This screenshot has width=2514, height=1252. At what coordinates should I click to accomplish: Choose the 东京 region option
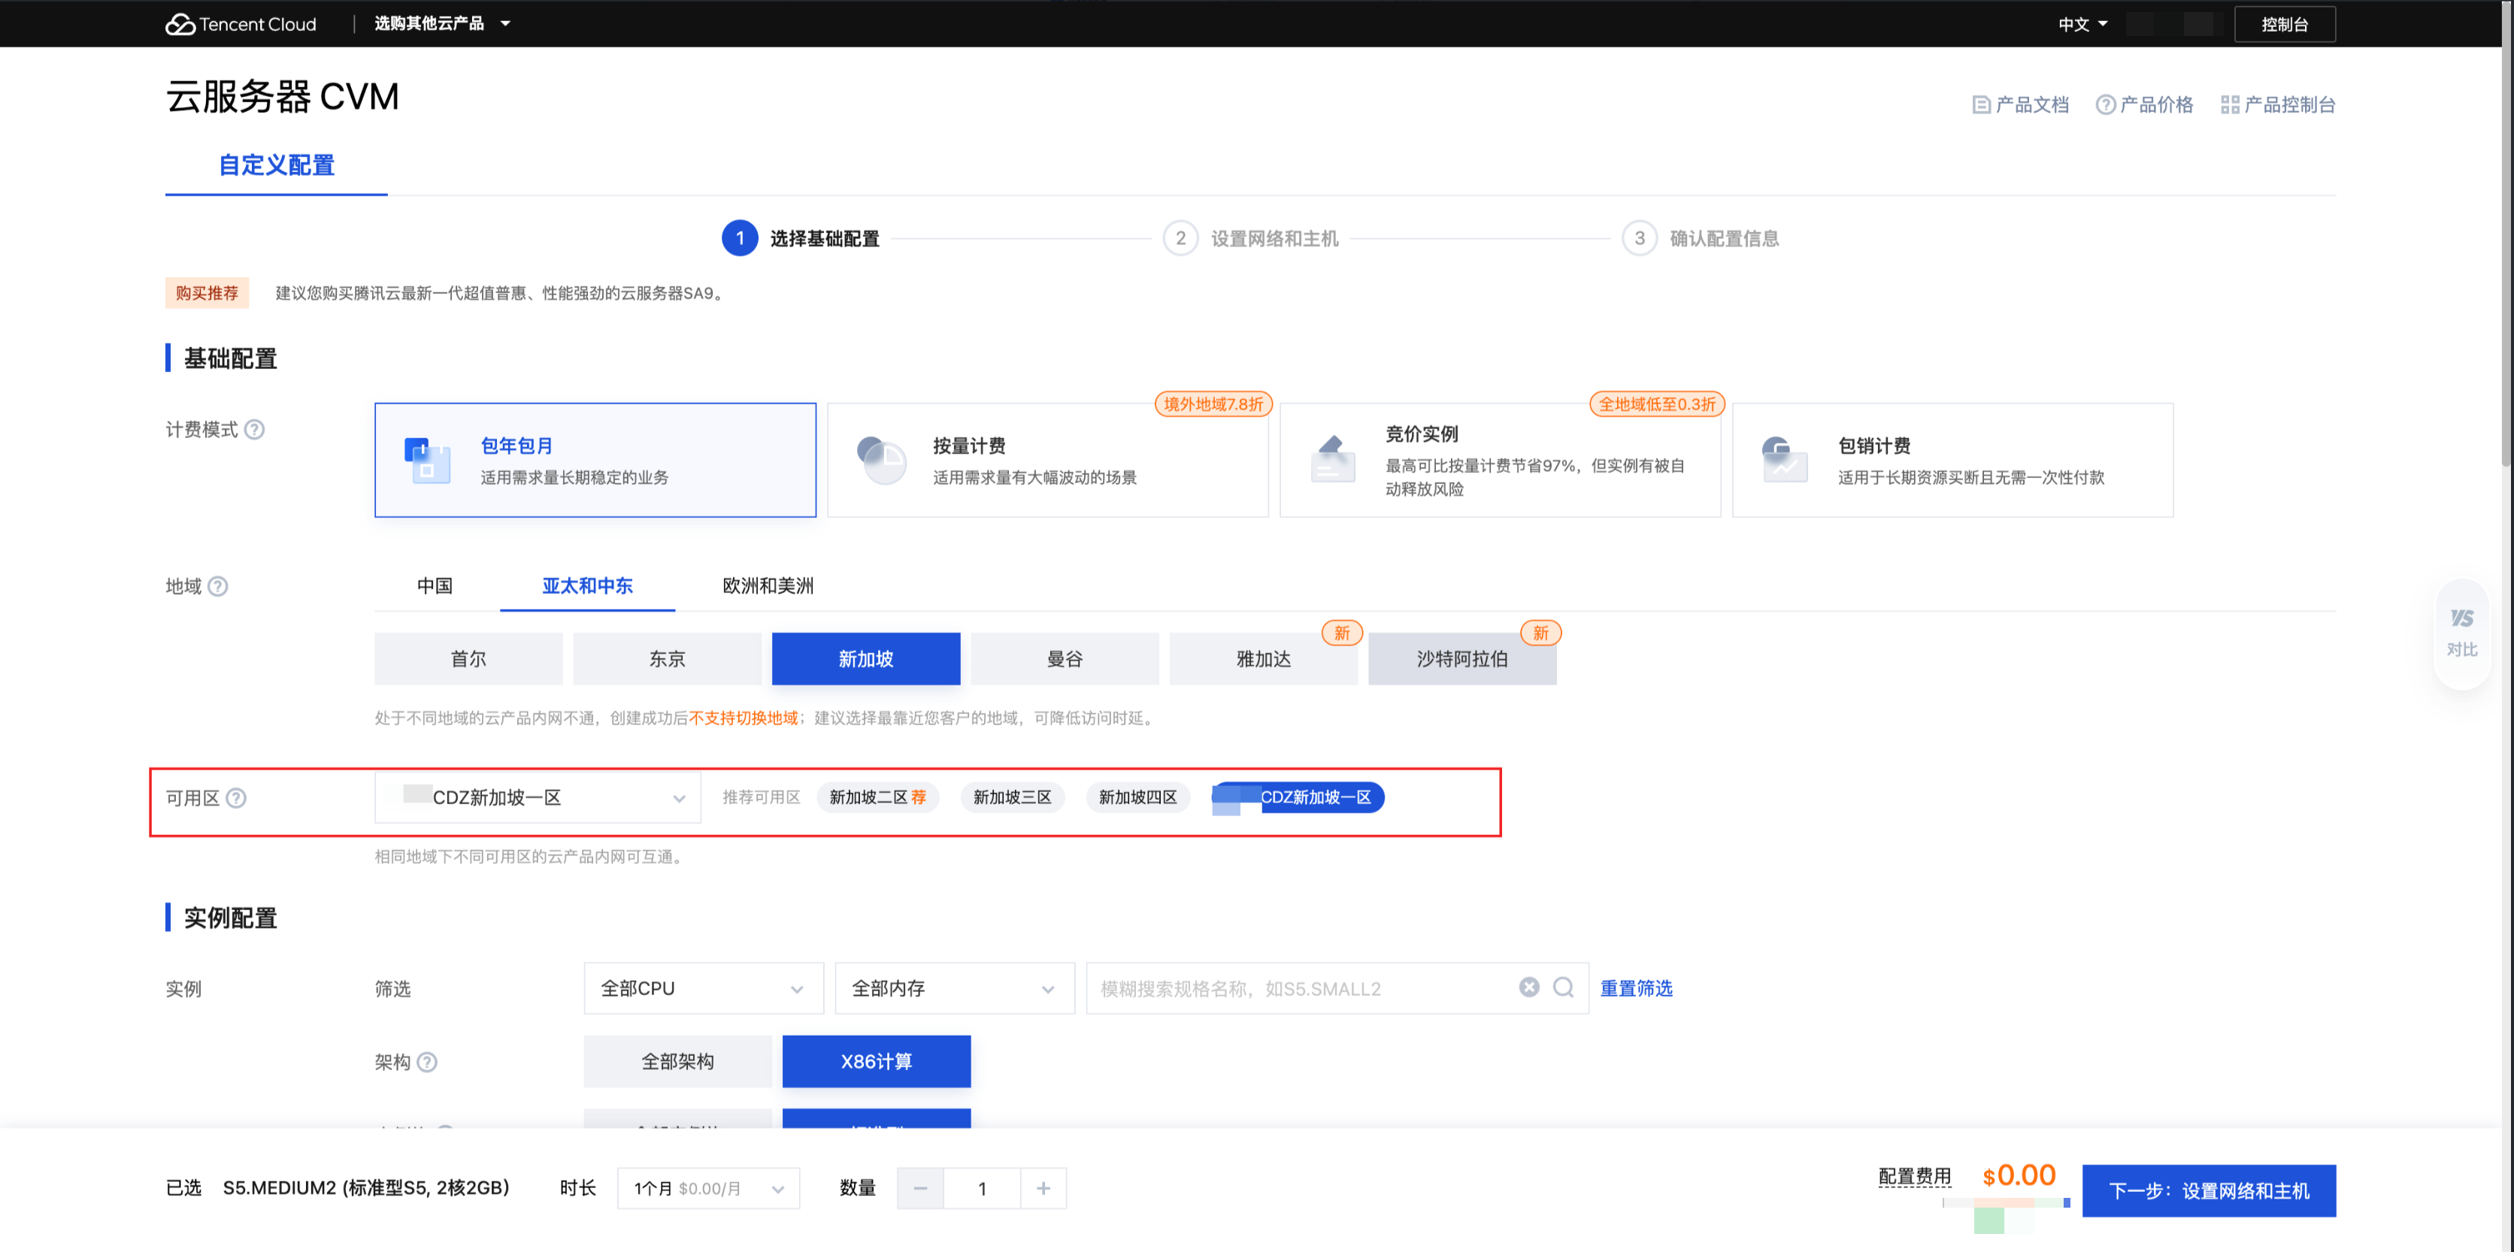pos(667,659)
